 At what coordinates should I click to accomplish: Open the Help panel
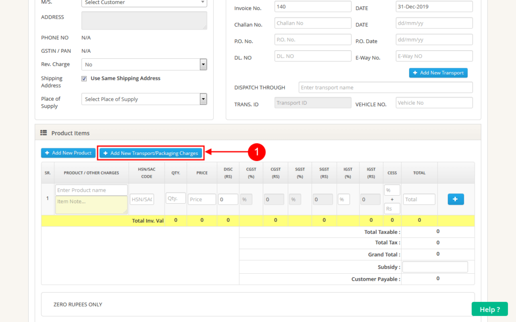pyautogui.click(x=489, y=309)
